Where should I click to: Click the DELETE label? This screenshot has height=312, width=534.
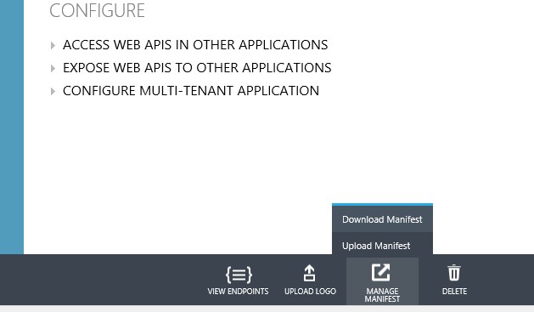tap(454, 292)
